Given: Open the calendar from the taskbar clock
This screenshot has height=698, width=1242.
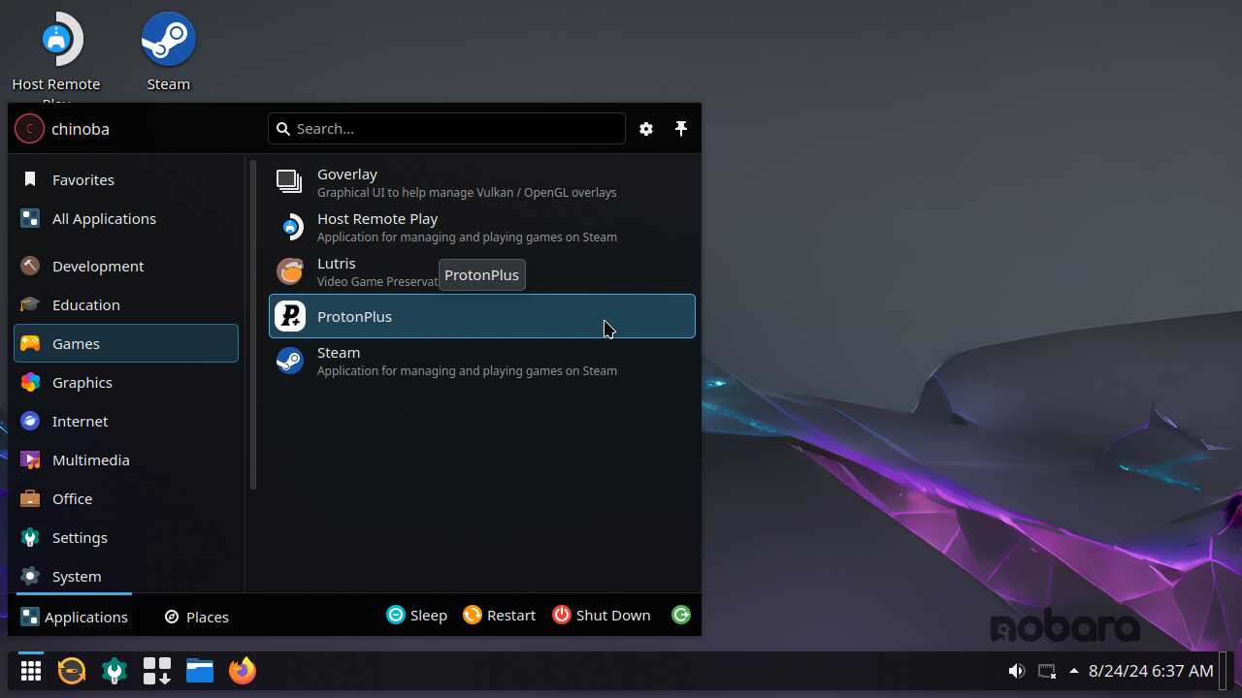Looking at the screenshot, I should click(1151, 671).
